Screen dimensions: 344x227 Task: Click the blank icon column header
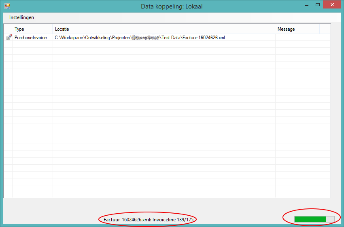click(x=8, y=29)
